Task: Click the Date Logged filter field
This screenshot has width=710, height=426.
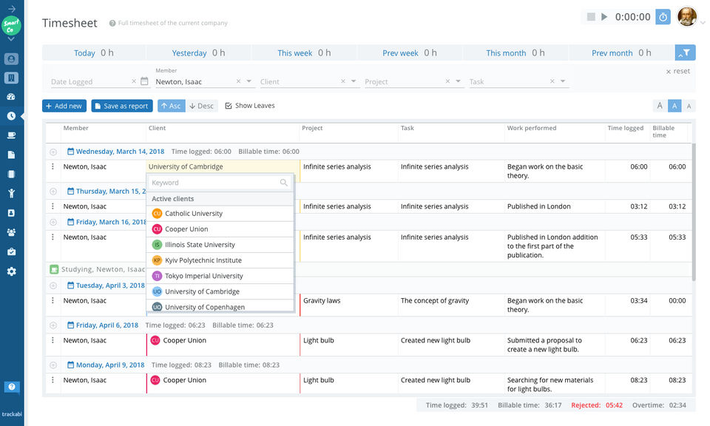Action: 89,81
